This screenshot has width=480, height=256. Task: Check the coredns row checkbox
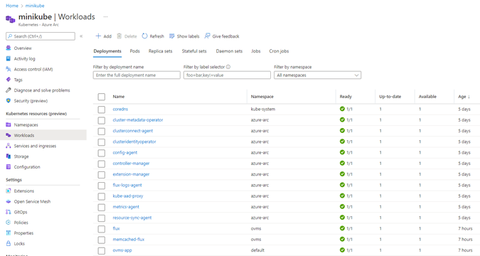tap(101, 110)
